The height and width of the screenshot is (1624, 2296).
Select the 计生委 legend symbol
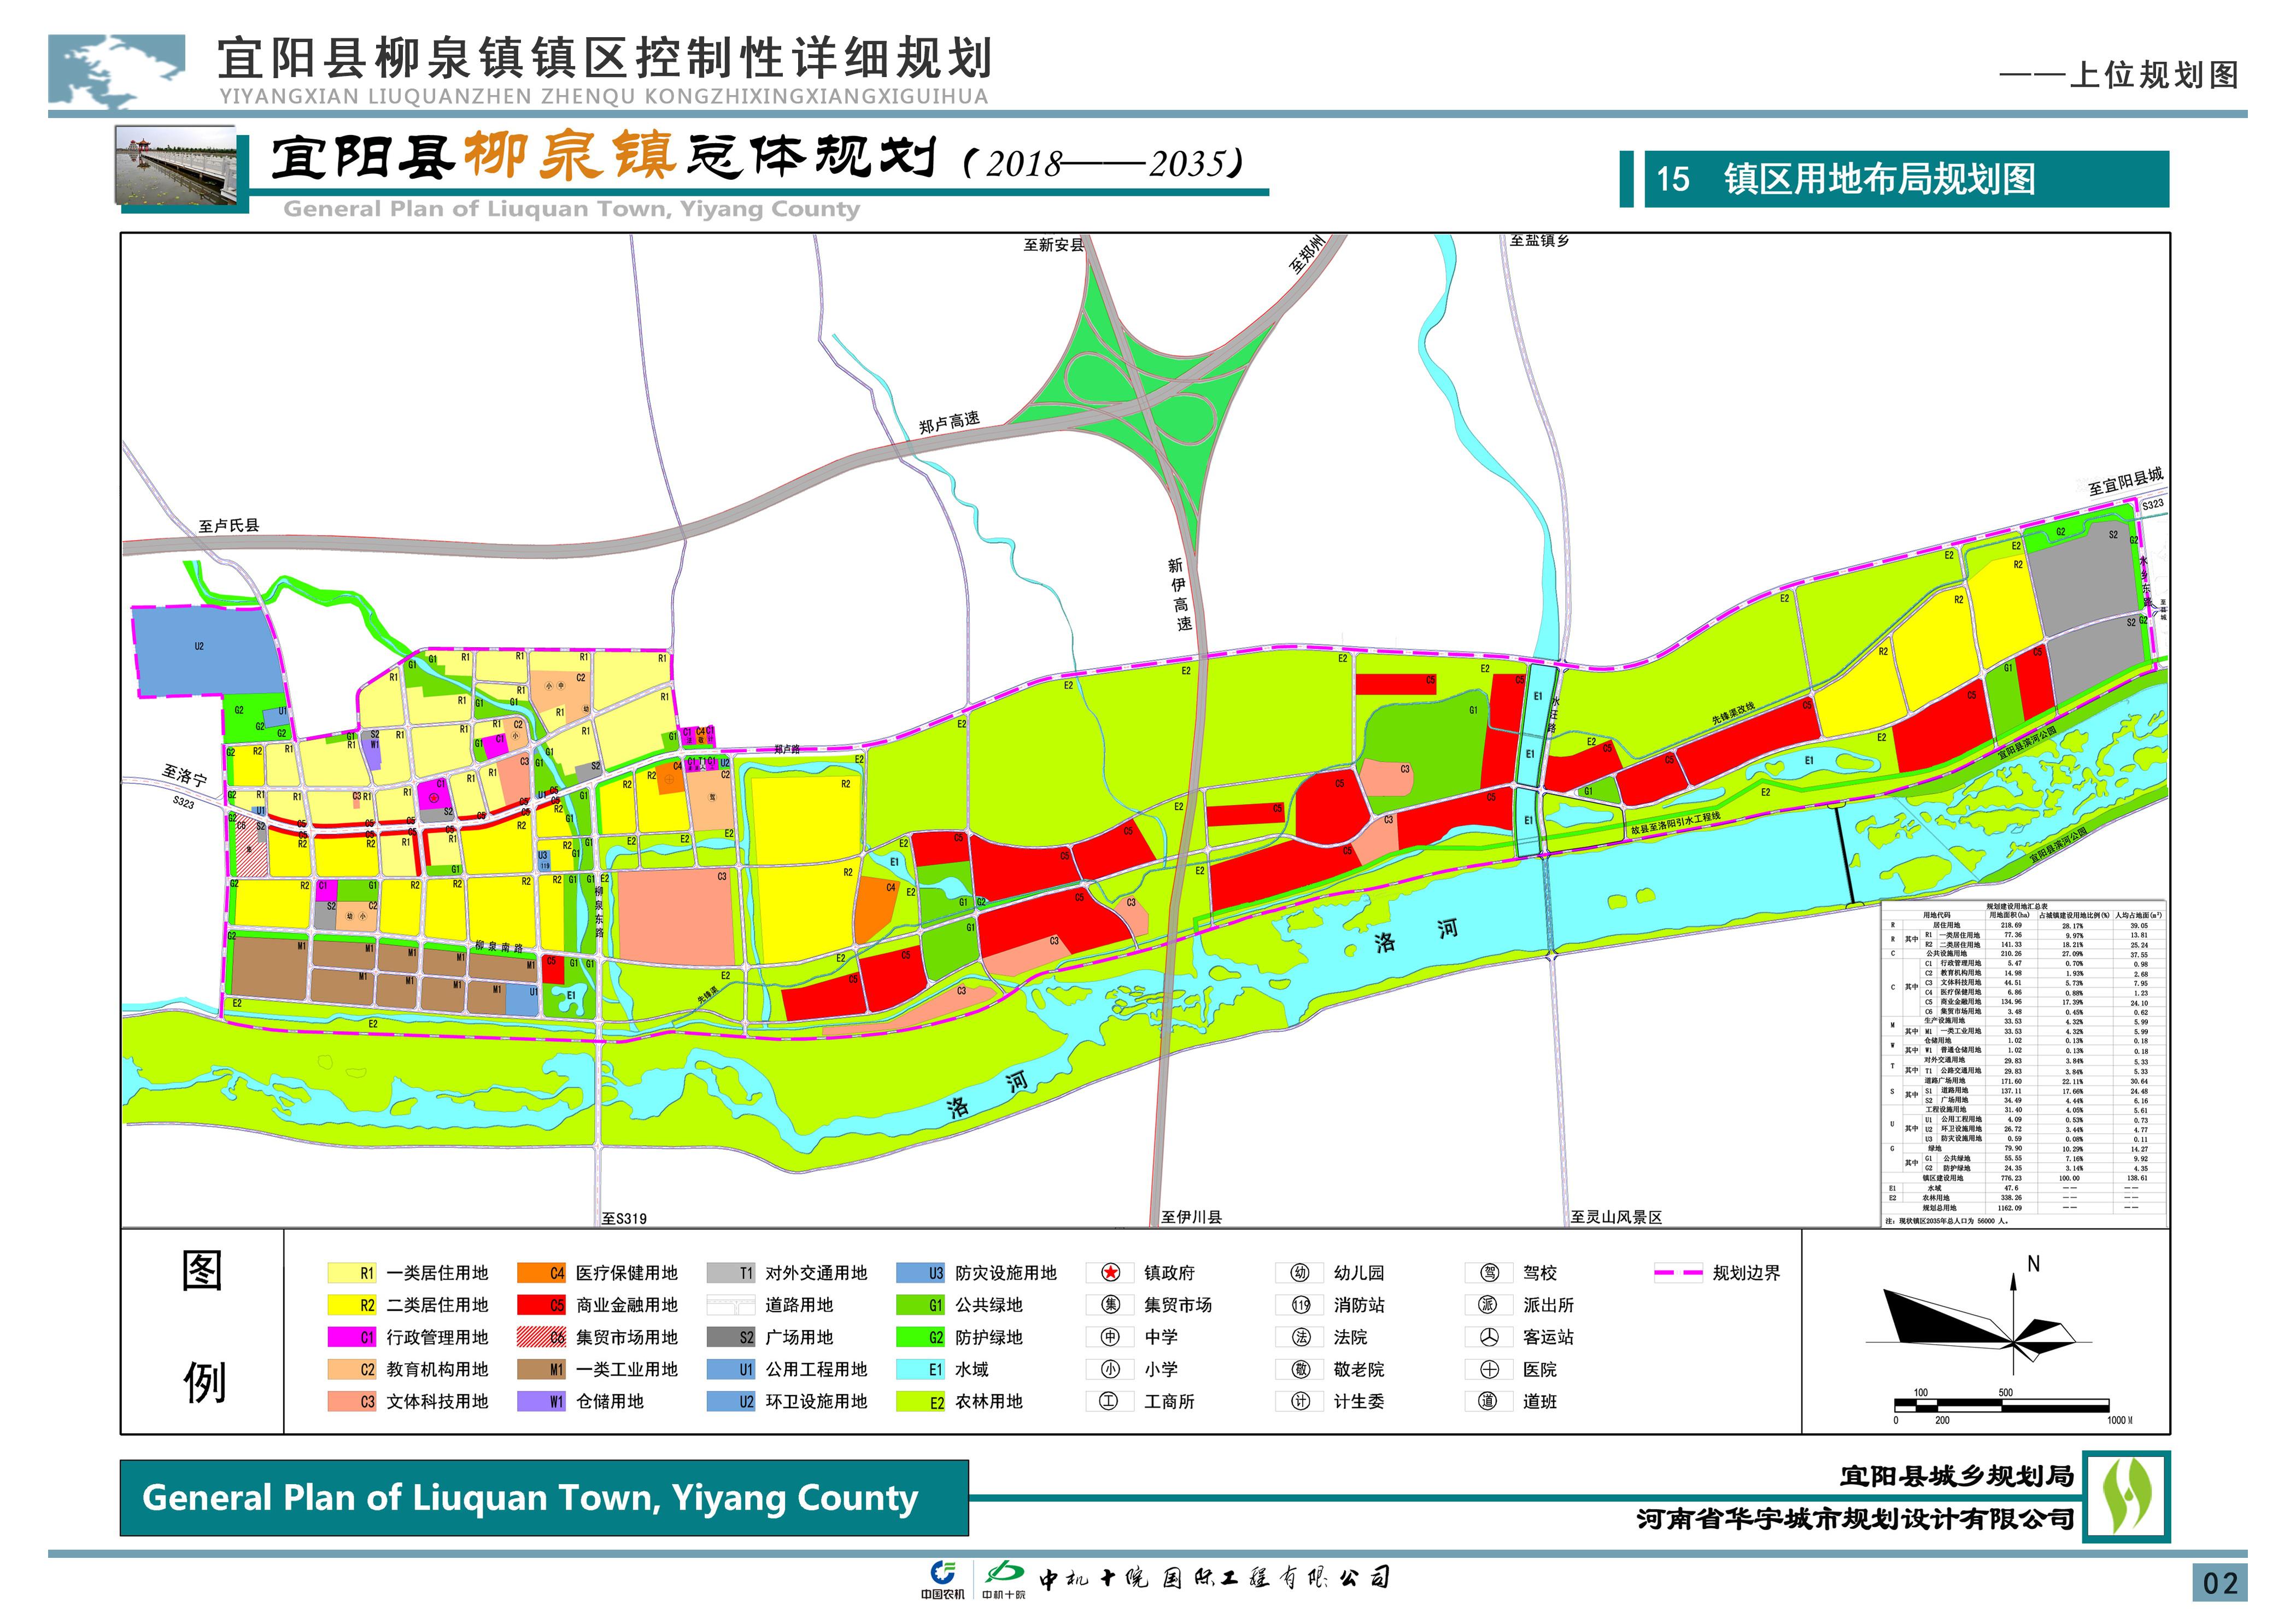(1300, 1401)
